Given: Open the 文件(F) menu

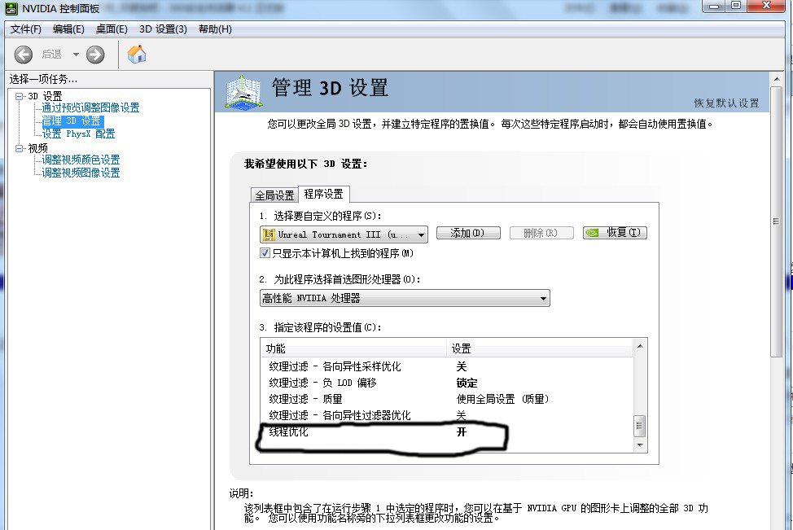Looking at the screenshot, I should (x=26, y=29).
